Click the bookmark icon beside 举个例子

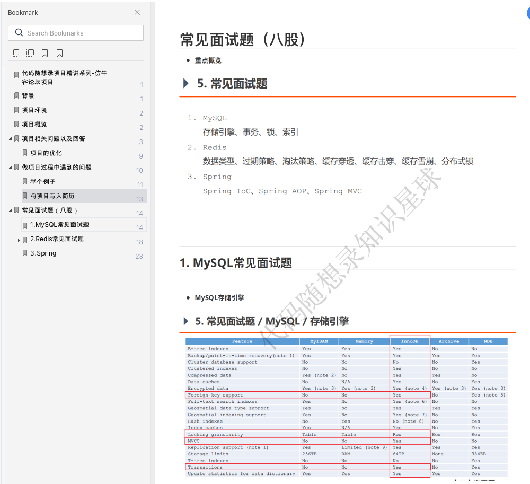tap(25, 181)
